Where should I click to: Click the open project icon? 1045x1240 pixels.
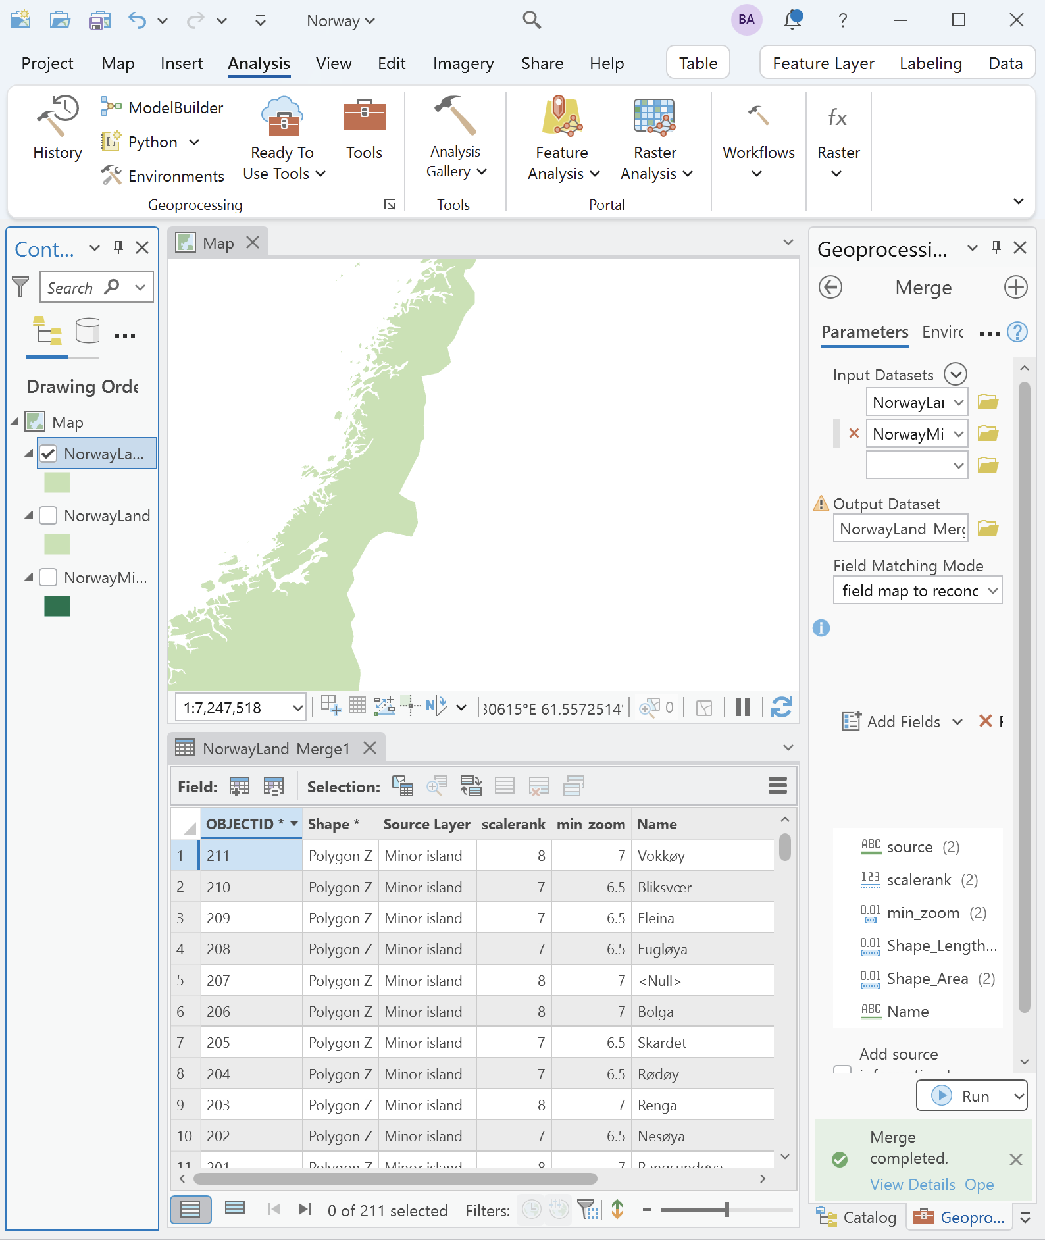60,20
